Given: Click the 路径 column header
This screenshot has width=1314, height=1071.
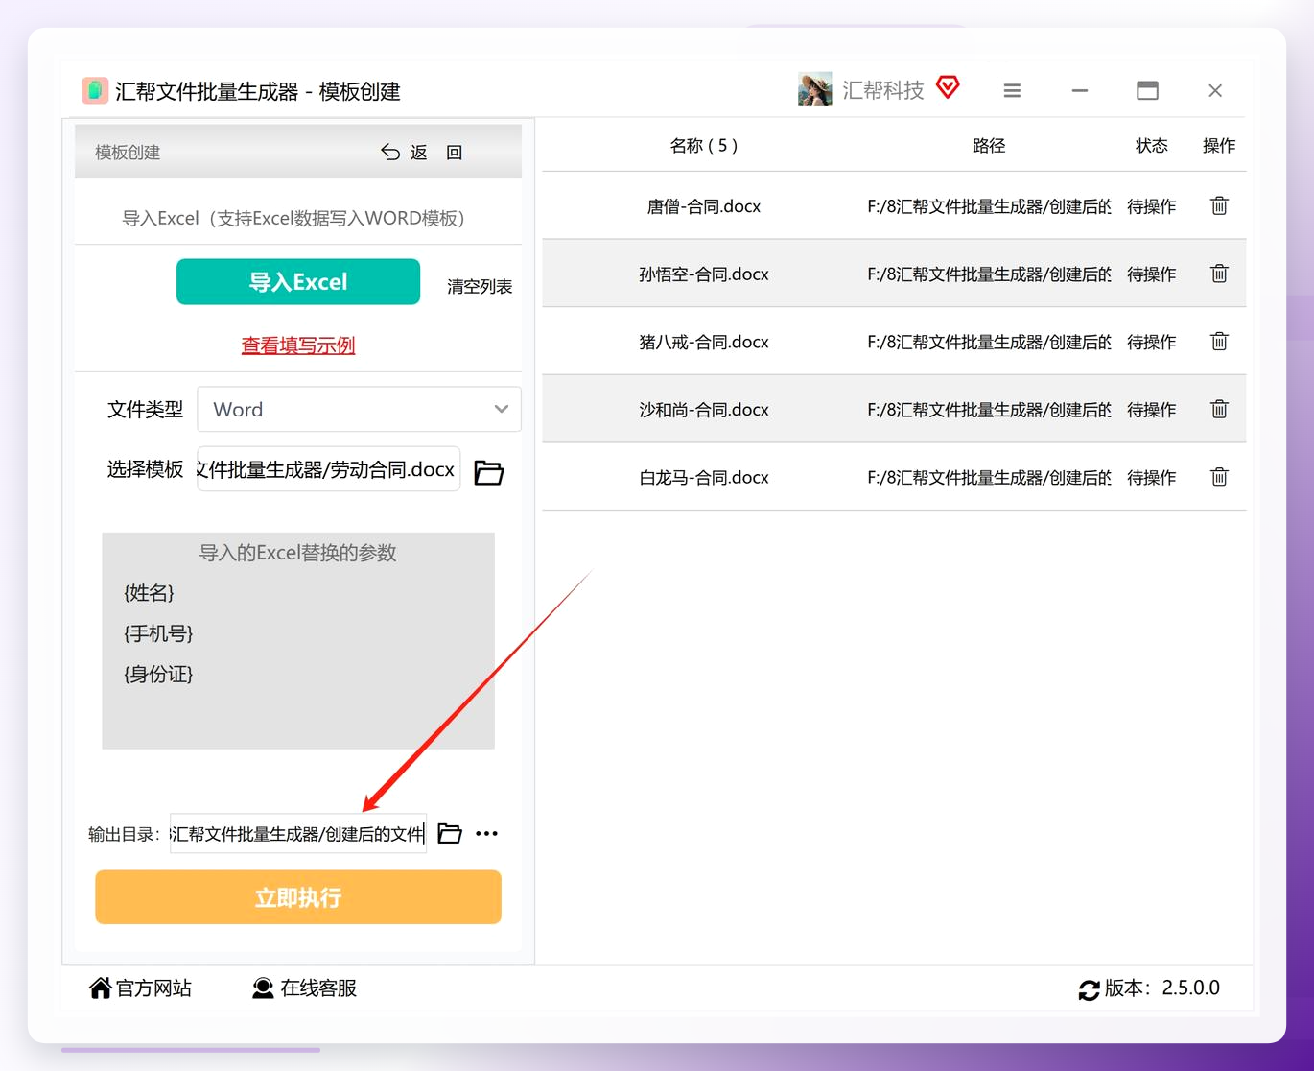Looking at the screenshot, I should tap(989, 145).
